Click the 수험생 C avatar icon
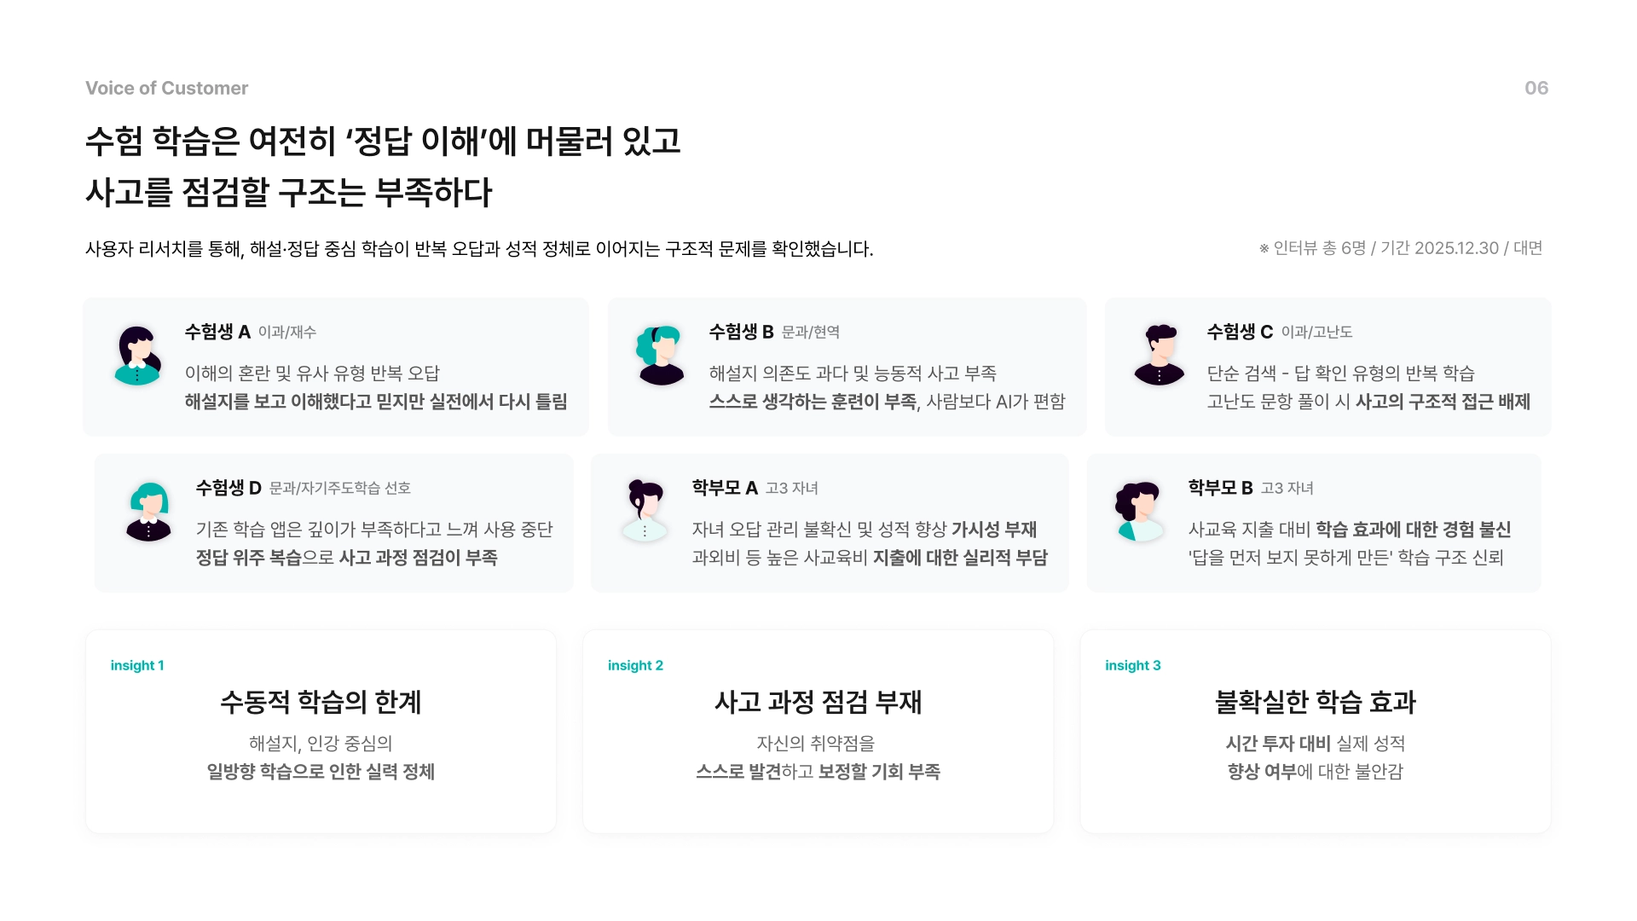The image size is (1637, 921). point(1160,355)
